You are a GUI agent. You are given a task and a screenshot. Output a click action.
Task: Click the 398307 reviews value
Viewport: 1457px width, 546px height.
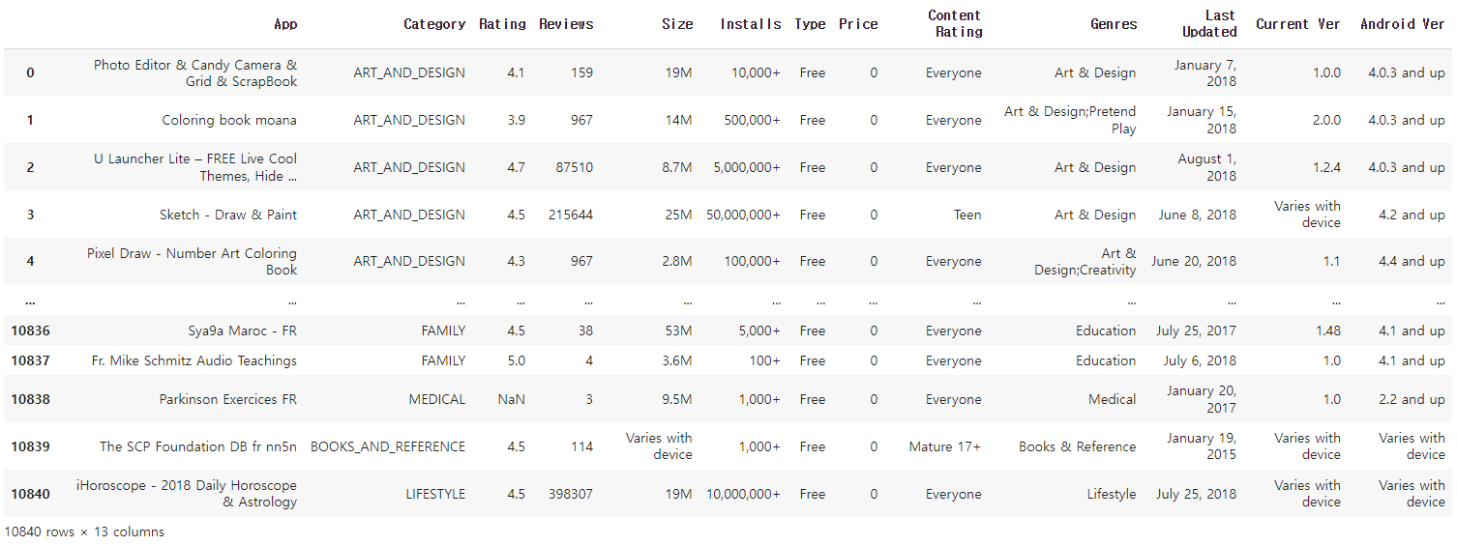click(570, 494)
